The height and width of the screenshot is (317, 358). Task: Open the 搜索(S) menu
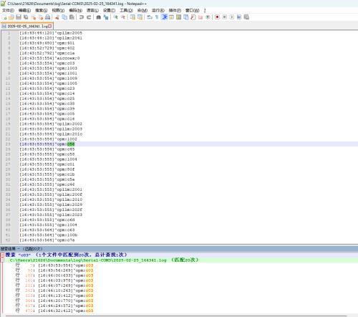(42, 10)
